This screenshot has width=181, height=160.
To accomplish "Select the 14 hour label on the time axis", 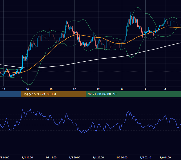I will tap(4, 89).
